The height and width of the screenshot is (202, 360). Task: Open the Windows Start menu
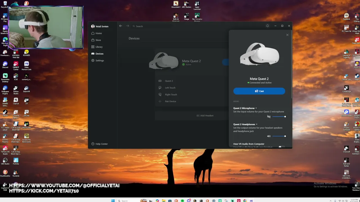[x=113, y=201]
